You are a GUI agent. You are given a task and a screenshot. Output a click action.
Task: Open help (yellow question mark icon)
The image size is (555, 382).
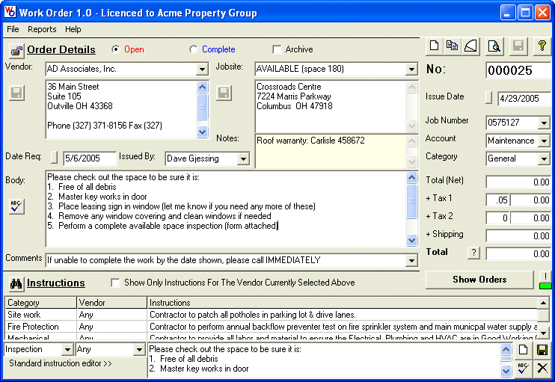point(542,46)
